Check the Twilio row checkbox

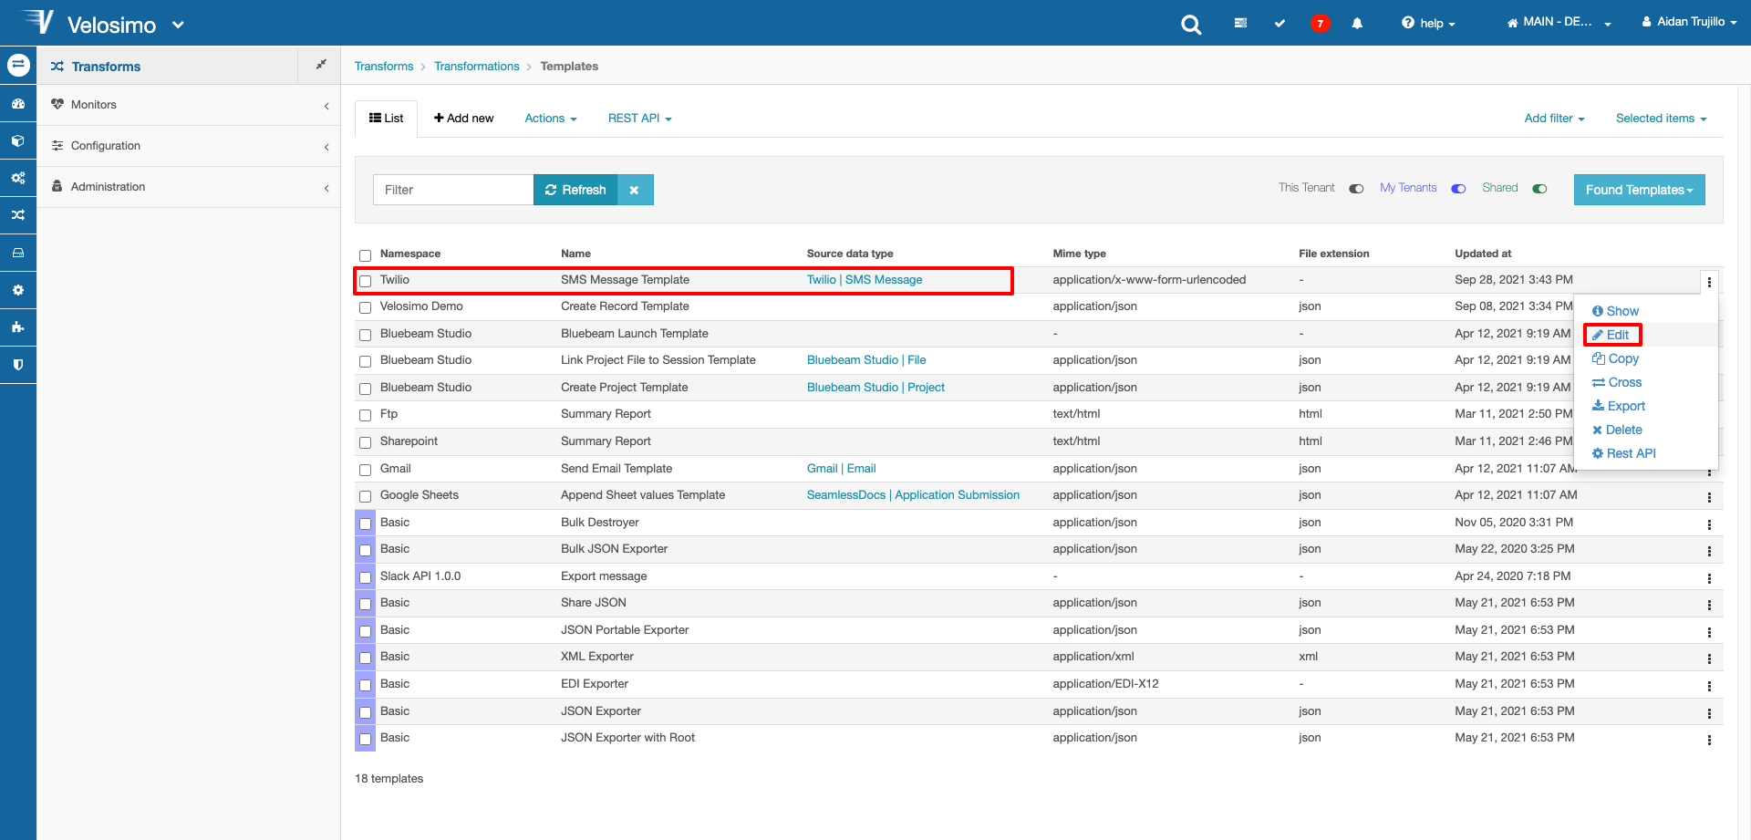click(365, 281)
